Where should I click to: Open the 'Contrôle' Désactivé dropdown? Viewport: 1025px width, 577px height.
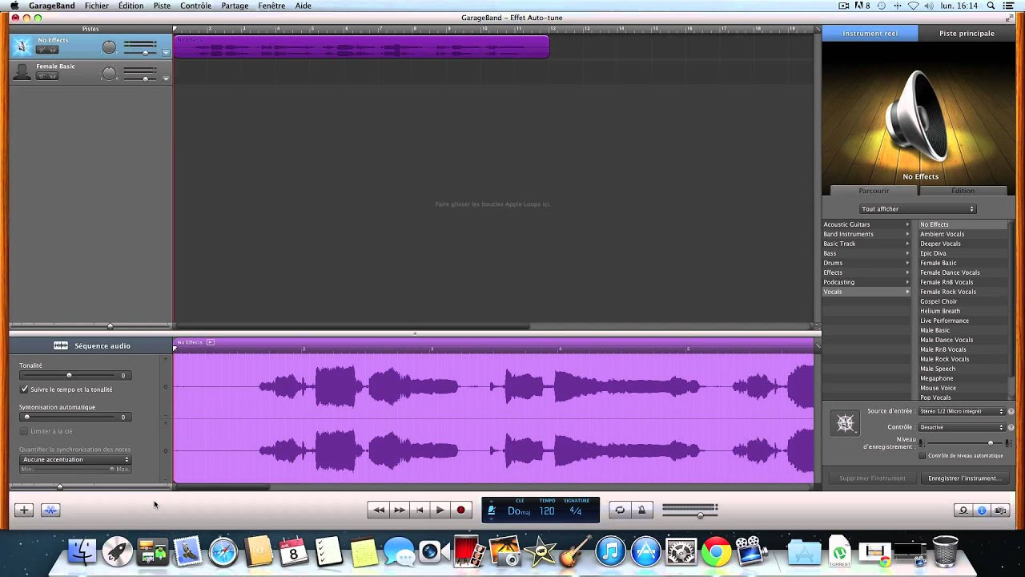pos(962,427)
